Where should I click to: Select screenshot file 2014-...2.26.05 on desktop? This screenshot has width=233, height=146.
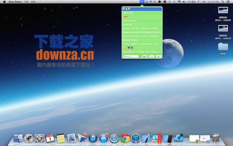pyautogui.click(x=223, y=14)
